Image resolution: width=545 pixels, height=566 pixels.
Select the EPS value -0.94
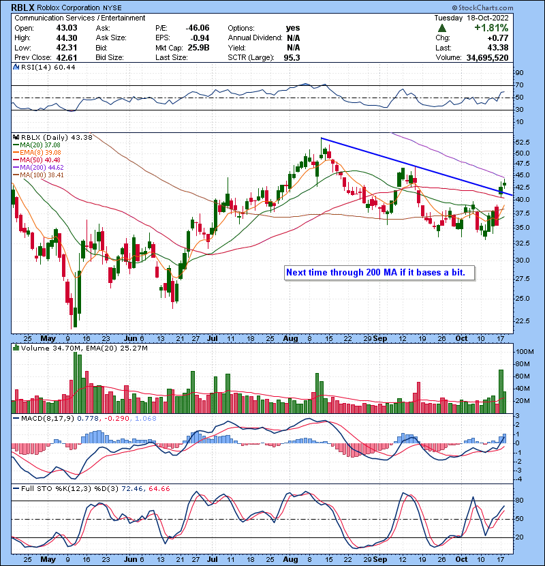pyautogui.click(x=200, y=38)
